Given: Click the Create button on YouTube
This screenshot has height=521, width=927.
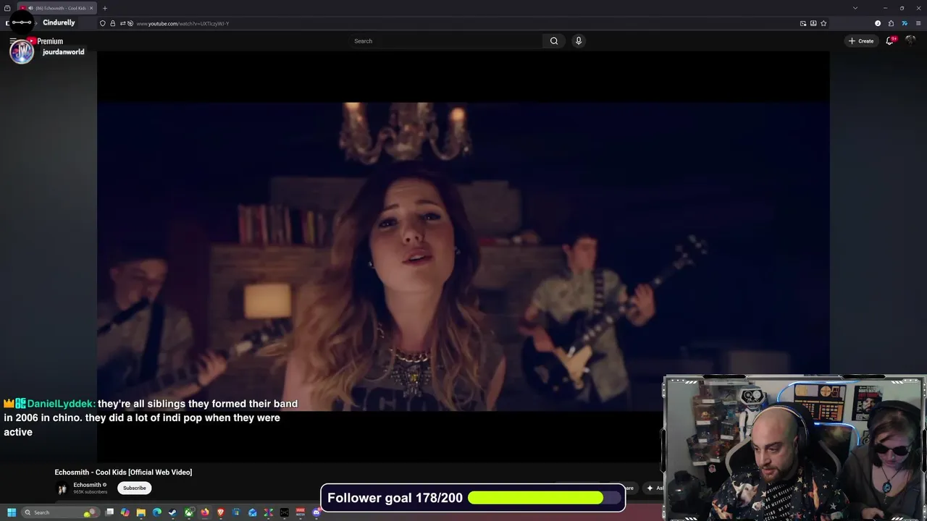Looking at the screenshot, I should (861, 41).
